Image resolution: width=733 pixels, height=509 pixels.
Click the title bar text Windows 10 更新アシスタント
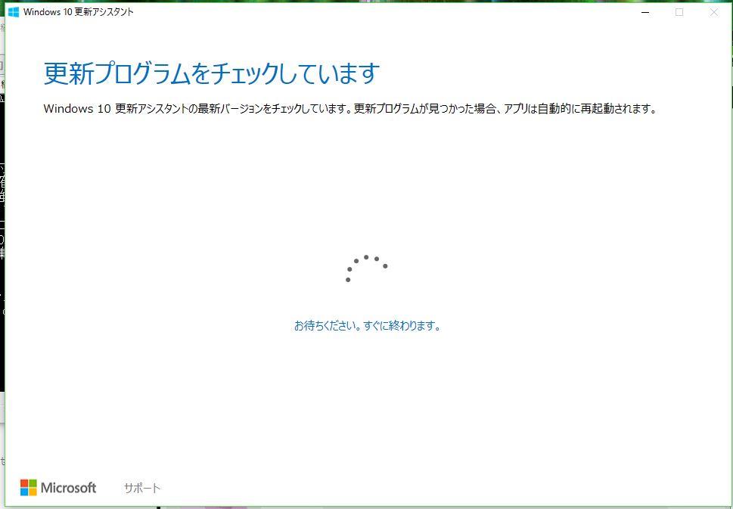79,12
